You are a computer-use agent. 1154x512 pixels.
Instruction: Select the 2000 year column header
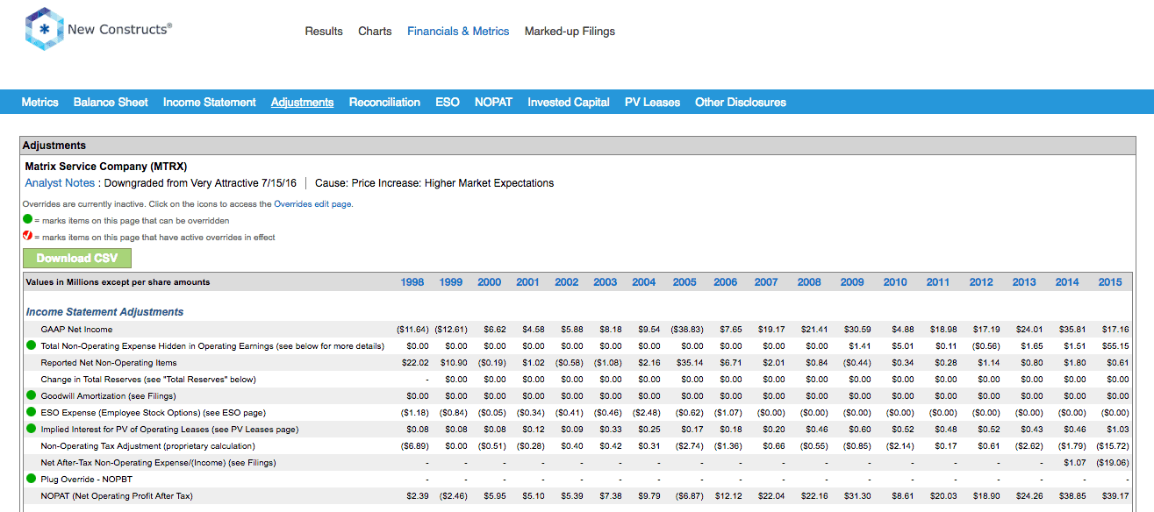pyautogui.click(x=490, y=282)
